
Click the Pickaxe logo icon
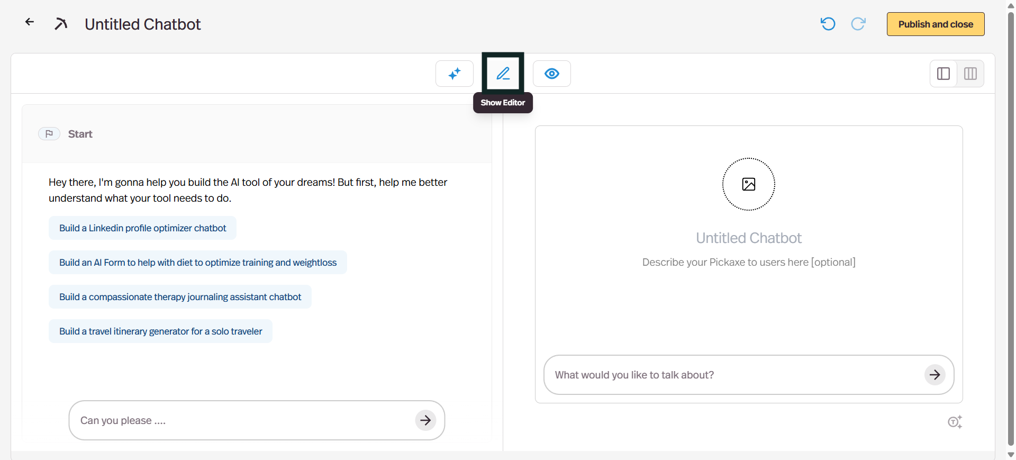point(61,24)
